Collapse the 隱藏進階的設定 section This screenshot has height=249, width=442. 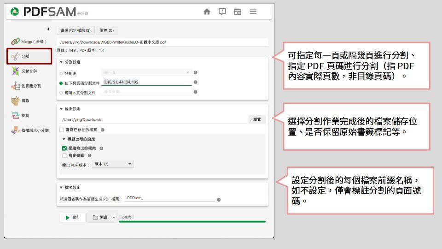pos(64,139)
